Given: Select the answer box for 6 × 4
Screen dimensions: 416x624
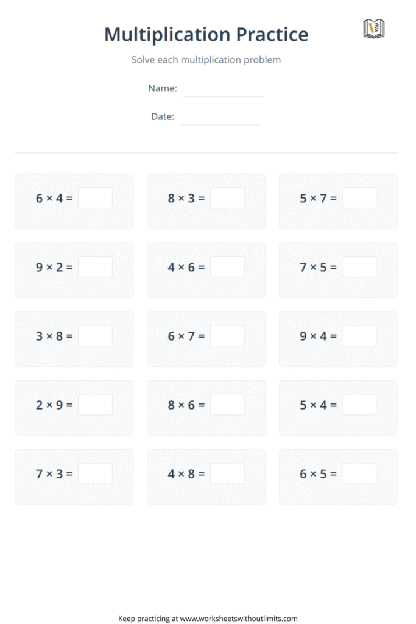Looking at the screenshot, I should coord(96,198).
